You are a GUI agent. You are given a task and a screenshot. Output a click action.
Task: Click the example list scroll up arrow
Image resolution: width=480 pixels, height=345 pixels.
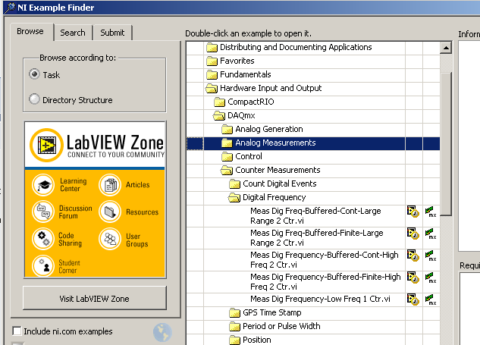[446, 48]
